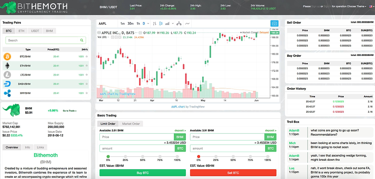Select the bars chart style icon
Image resolution: width=375 pixels, height=179 pixels.
pyautogui.click(x=155, y=23)
